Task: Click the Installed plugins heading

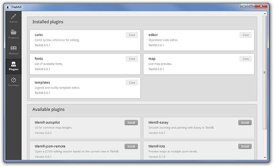Action: (48, 22)
